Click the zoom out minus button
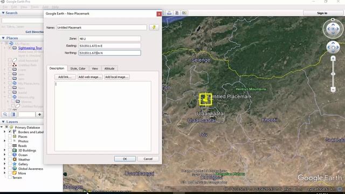 point(333,89)
